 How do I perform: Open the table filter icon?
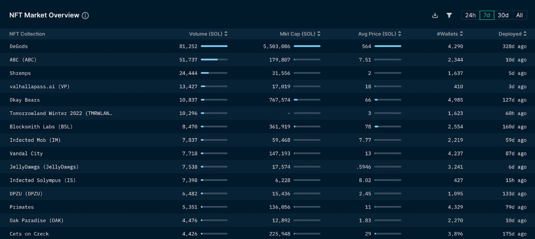pyautogui.click(x=449, y=15)
